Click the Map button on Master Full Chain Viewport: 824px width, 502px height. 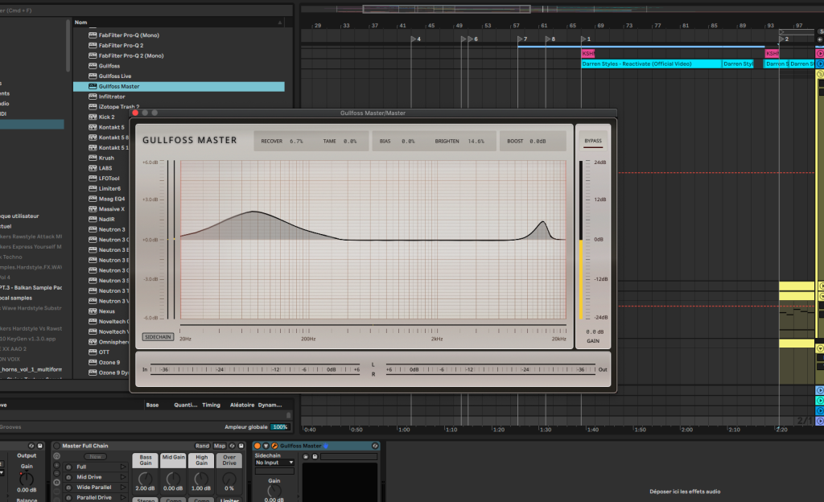tap(220, 446)
